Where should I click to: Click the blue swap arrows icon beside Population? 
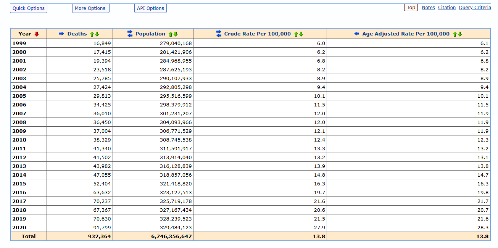click(130, 34)
